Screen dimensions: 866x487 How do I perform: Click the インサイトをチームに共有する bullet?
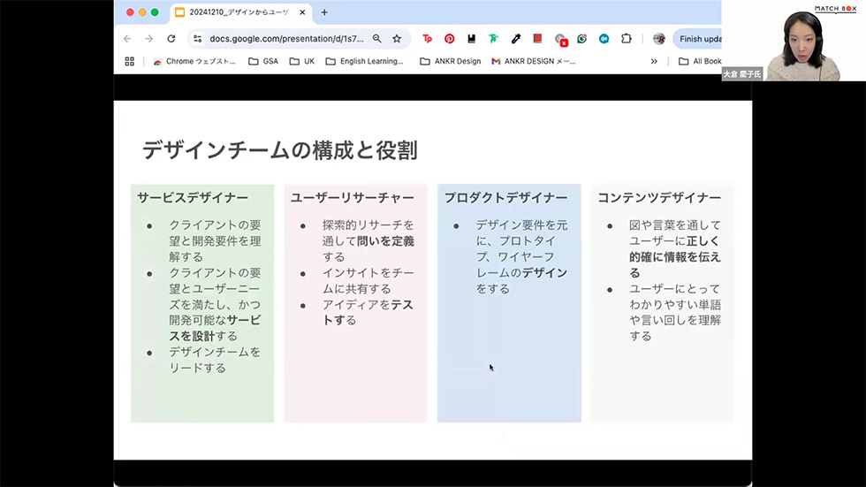point(368,281)
